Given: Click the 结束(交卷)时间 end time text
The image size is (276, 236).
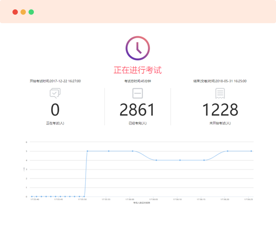Looking at the screenshot, I should tap(220, 81).
